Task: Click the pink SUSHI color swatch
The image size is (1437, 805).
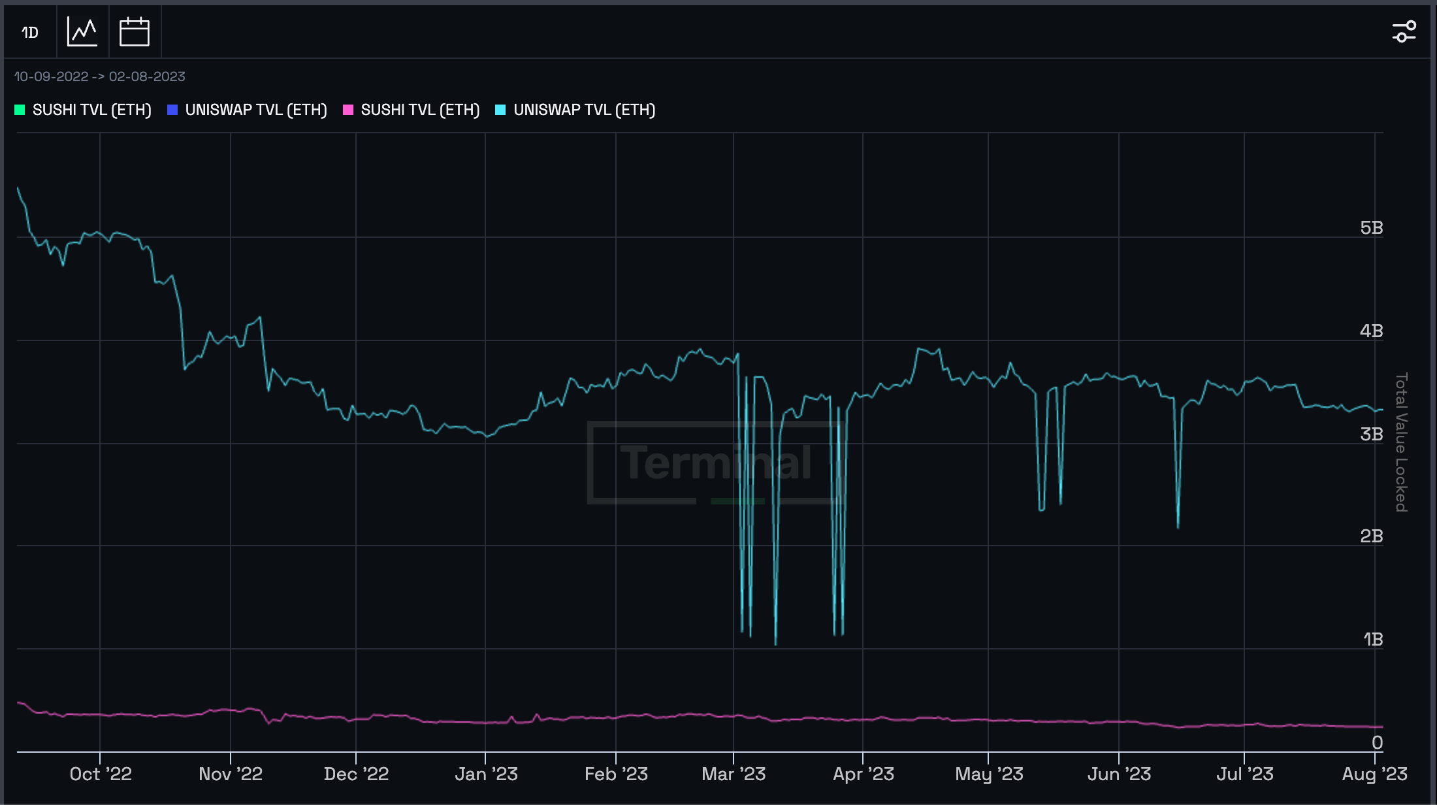Action: tap(348, 110)
